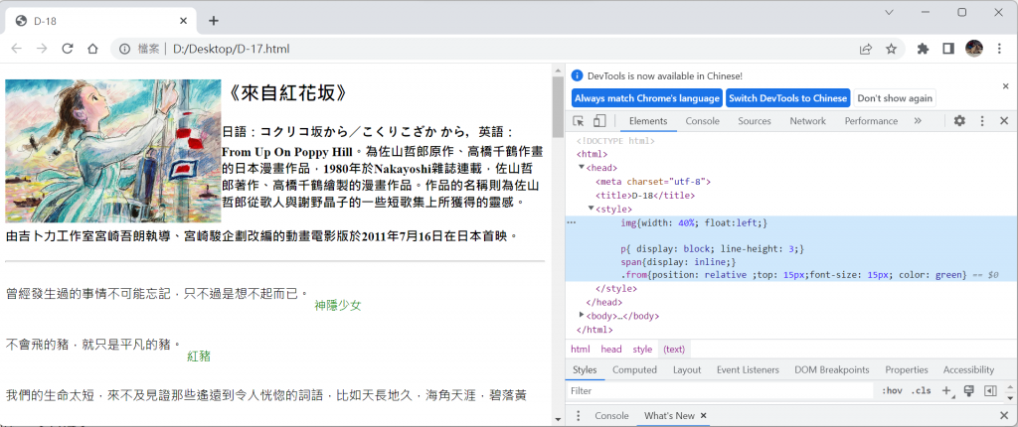The width and height of the screenshot is (1018, 427).
Task: Click Don't show again
Action: point(895,98)
